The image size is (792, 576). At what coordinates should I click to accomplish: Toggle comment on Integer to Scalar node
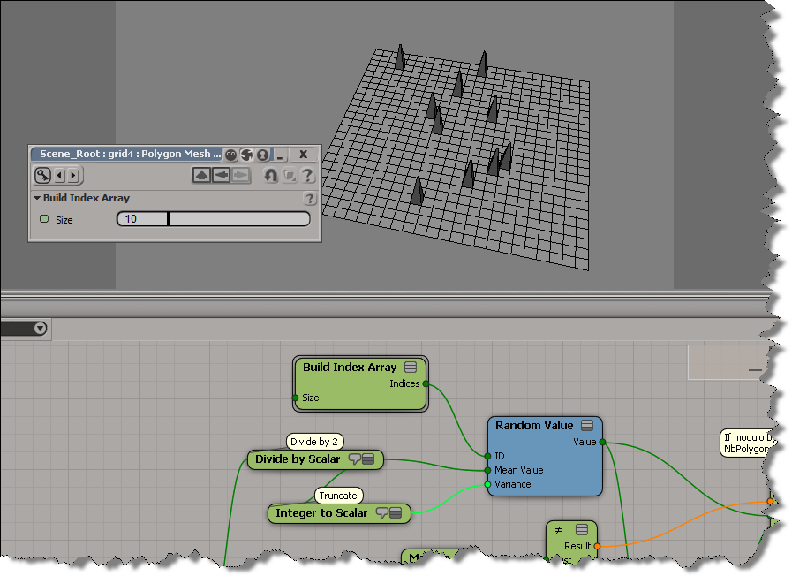coord(382,512)
